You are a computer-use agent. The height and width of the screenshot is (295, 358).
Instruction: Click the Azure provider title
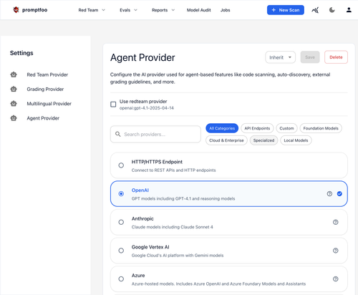(x=138, y=276)
